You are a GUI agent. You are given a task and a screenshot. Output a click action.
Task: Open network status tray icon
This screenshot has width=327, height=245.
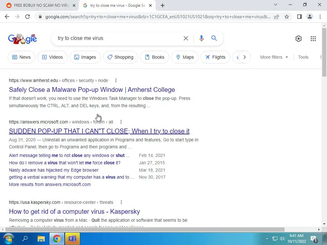pos(275,239)
